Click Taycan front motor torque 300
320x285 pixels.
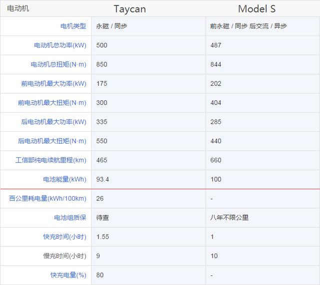(x=101, y=103)
